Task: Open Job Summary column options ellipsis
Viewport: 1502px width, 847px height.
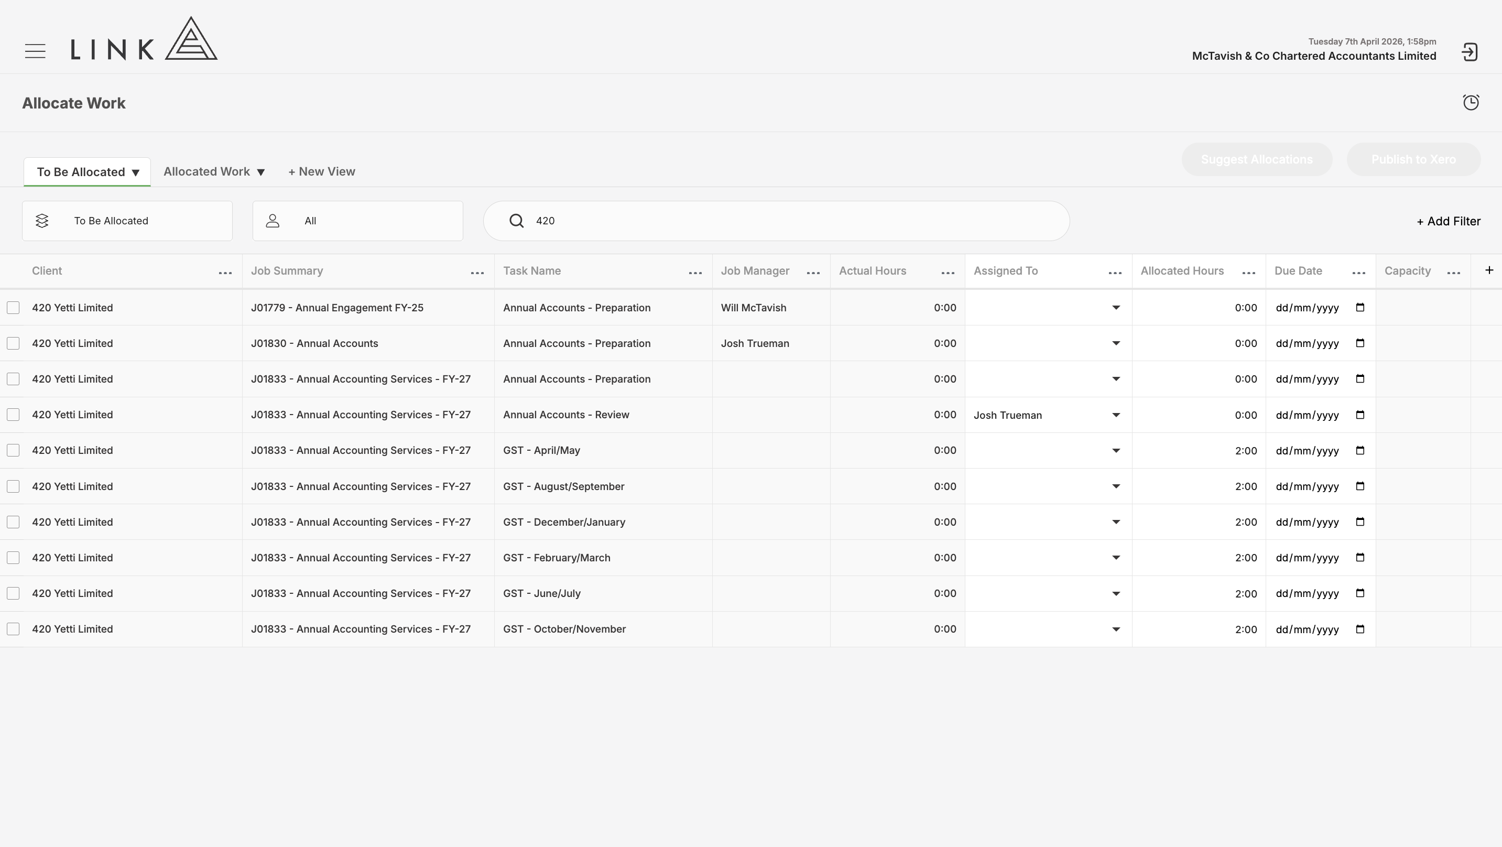Action: click(477, 273)
